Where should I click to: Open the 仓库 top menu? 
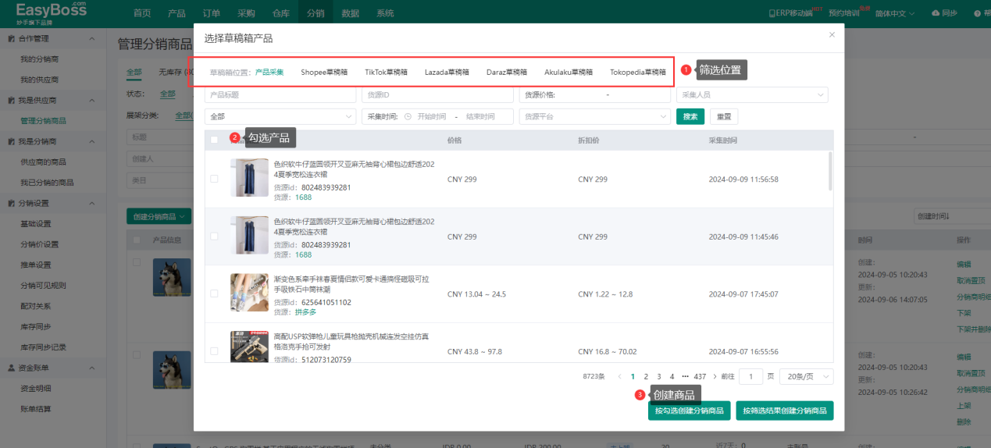tap(280, 13)
